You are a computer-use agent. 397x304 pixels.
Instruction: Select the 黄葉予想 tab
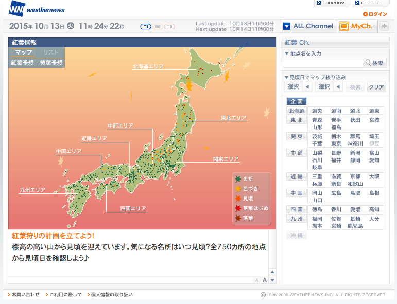click(51, 63)
